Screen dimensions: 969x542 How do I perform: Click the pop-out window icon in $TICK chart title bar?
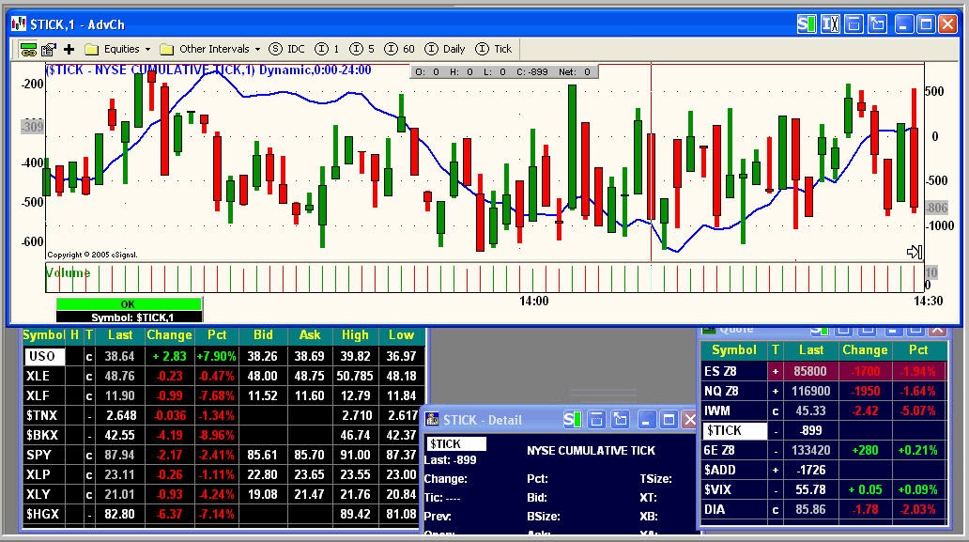pos(878,24)
